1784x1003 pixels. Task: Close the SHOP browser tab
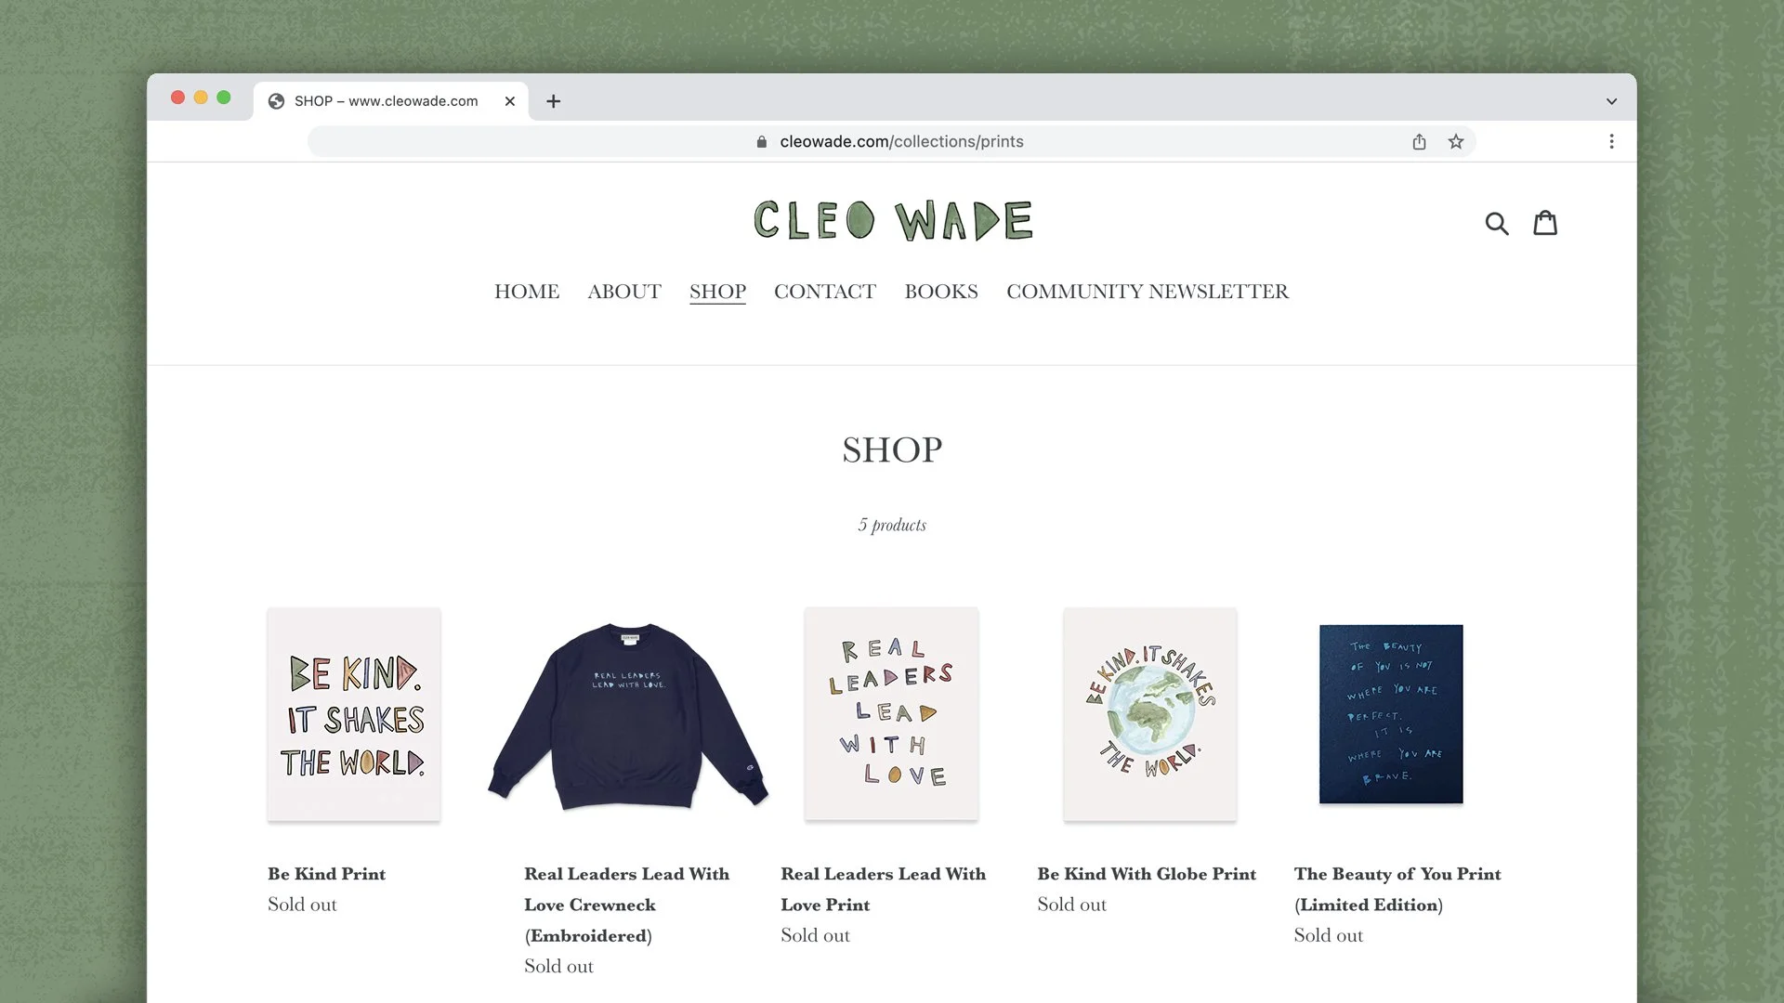[x=509, y=101]
